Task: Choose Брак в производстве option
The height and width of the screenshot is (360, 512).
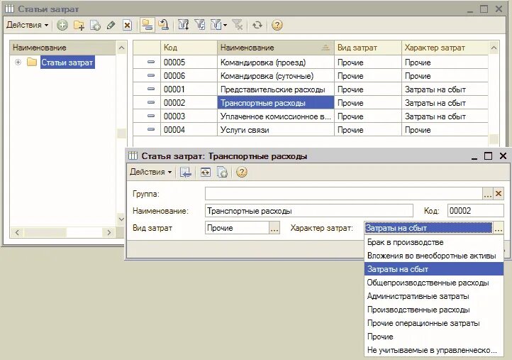Action: click(433, 242)
